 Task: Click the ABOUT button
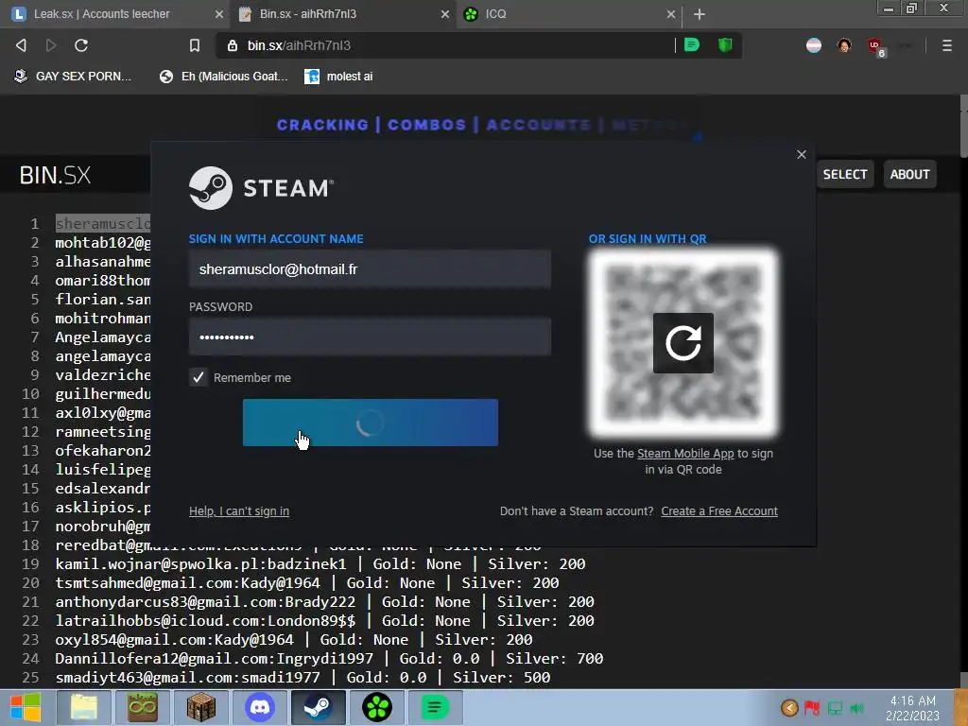(909, 174)
